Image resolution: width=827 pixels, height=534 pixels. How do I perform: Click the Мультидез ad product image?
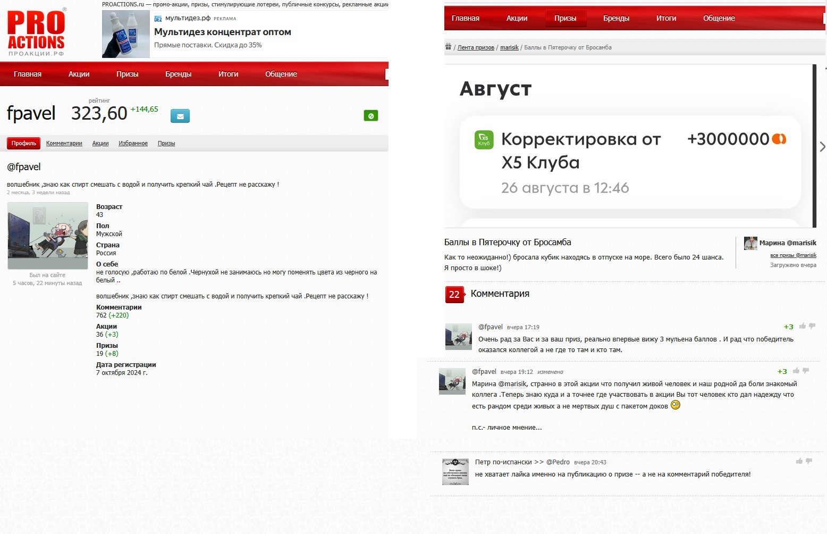coord(126,34)
